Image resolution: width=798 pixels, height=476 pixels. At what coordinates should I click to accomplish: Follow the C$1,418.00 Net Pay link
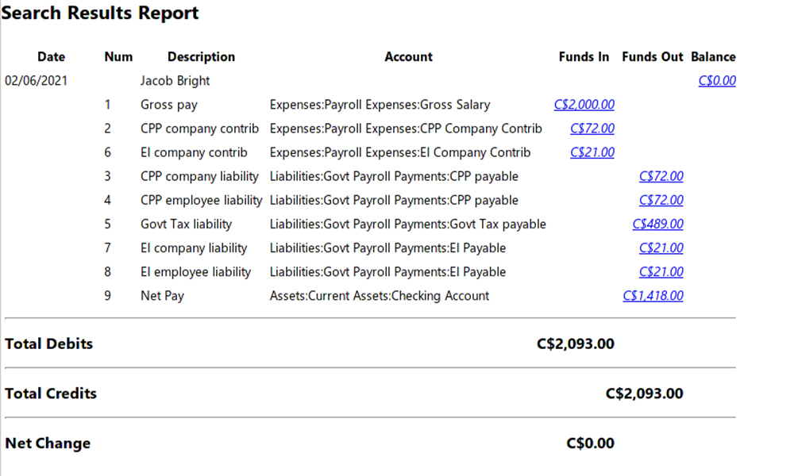653,296
